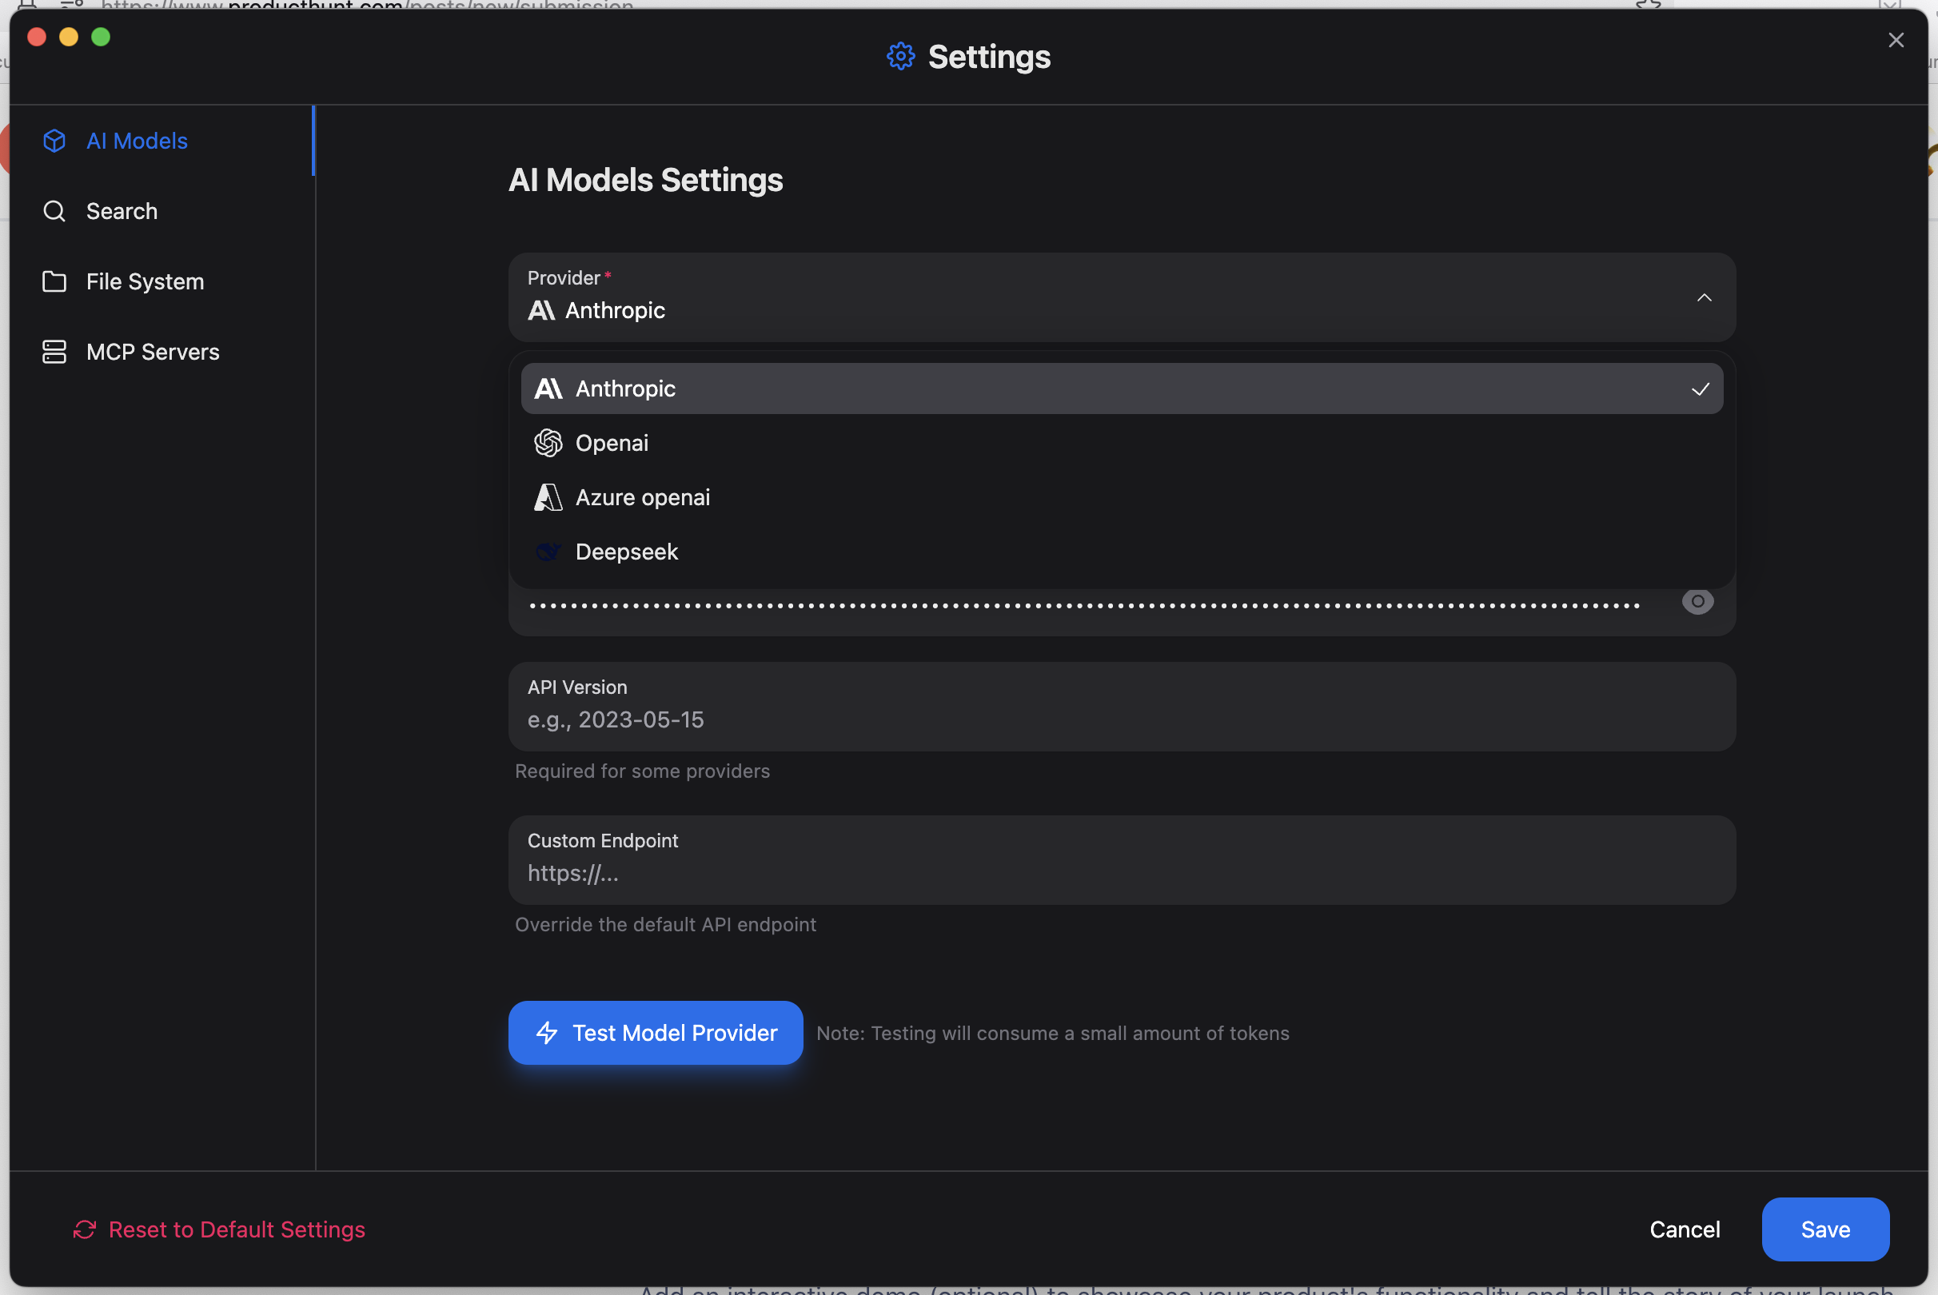Viewport: 1938px width, 1295px height.
Task: Focus the Custom Endpoint input field
Action: pyautogui.click(x=1120, y=873)
